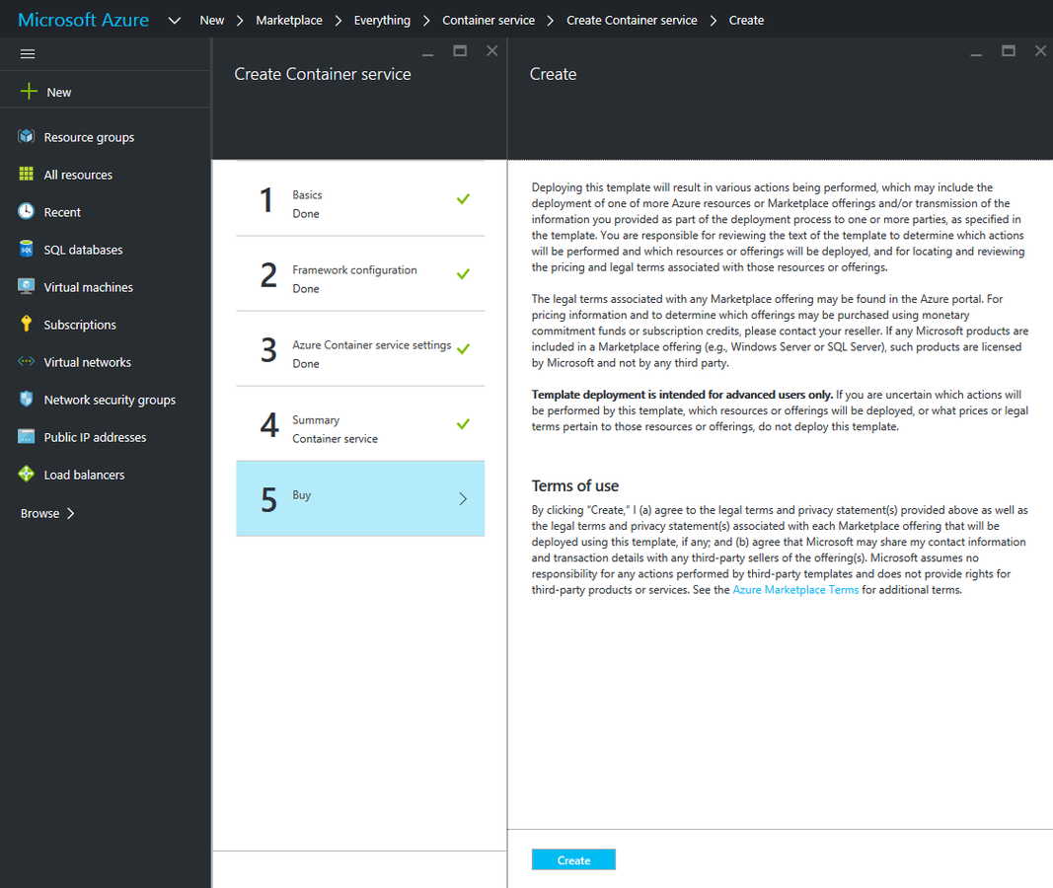This screenshot has width=1053, height=888.
Task: Click the Create Container service blade title
Action: [323, 74]
